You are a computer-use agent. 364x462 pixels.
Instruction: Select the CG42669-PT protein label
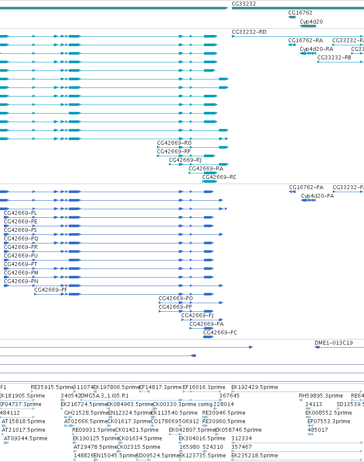pyautogui.click(x=21, y=264)
